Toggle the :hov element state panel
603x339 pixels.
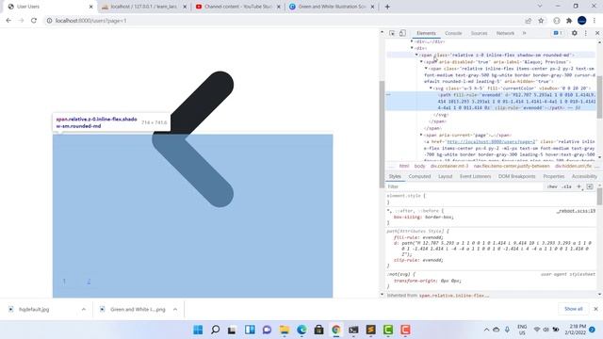pos(552,186)
